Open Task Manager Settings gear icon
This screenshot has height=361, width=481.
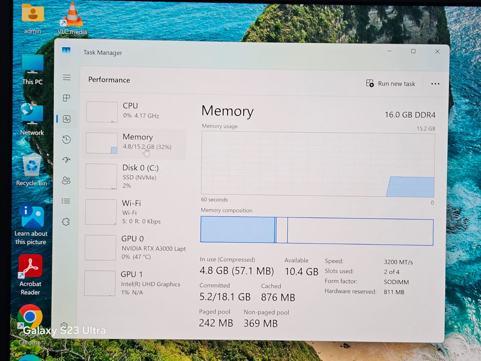[x=64, y=326]
